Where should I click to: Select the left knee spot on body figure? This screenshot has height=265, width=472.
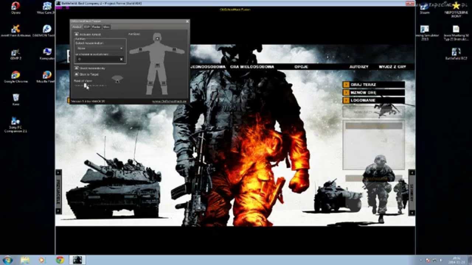coord(151,83)
